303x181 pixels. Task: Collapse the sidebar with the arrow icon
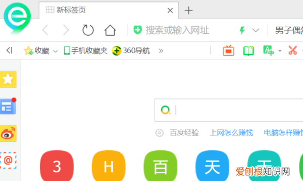9,50
